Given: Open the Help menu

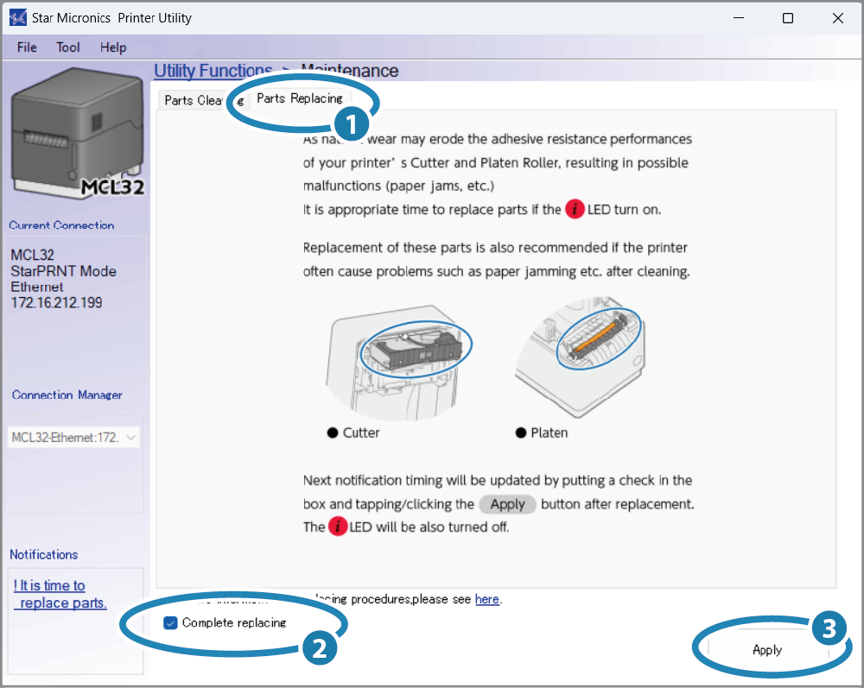Looking at the screenshot, I should (113, 47).
